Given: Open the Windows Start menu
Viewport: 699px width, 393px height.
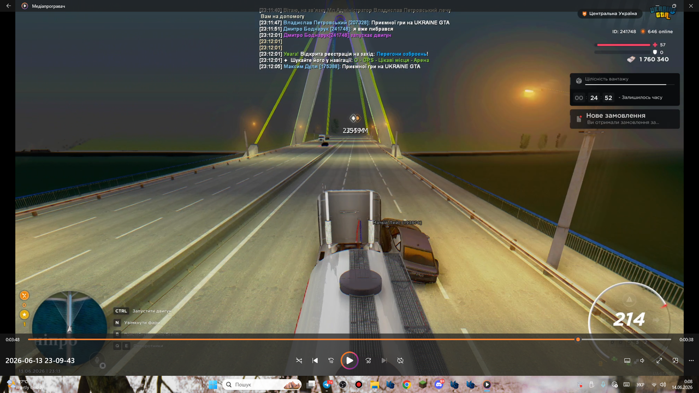Looking at the screenshot, I should pos(212,384).
